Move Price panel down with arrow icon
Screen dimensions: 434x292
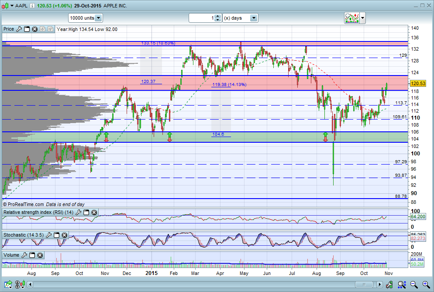[42, 29]
